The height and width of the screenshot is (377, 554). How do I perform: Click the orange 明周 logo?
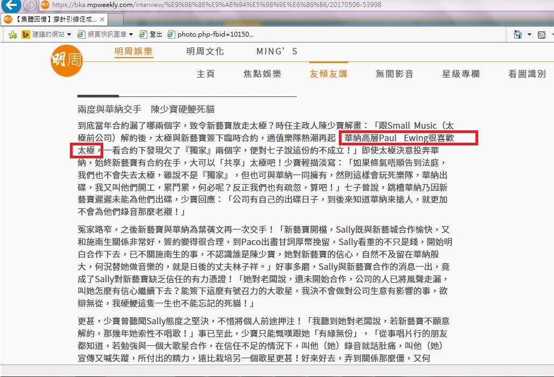click(x=67, y=60)
